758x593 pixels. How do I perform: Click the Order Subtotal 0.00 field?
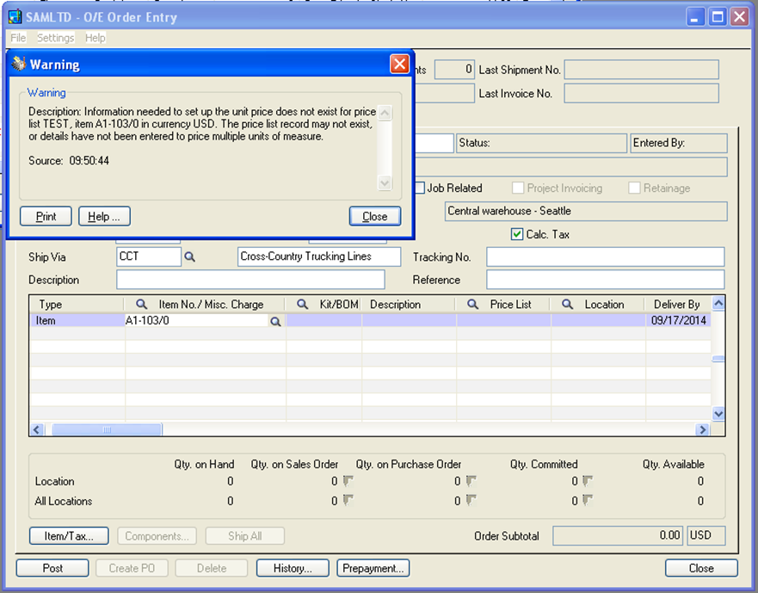pos(618,535)
